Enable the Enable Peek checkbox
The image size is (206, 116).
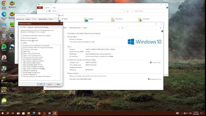tap(22, 52)
